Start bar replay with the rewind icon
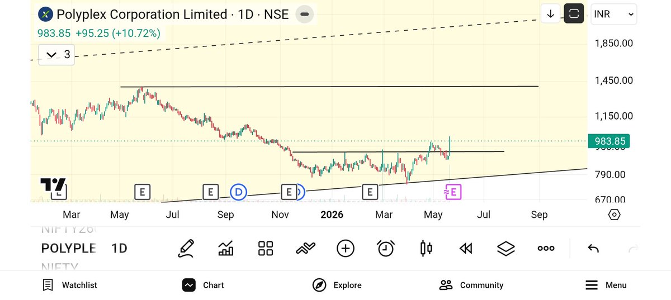Image resolution: width=671 pixels, height=300 pixels. (x=466, y=248)
